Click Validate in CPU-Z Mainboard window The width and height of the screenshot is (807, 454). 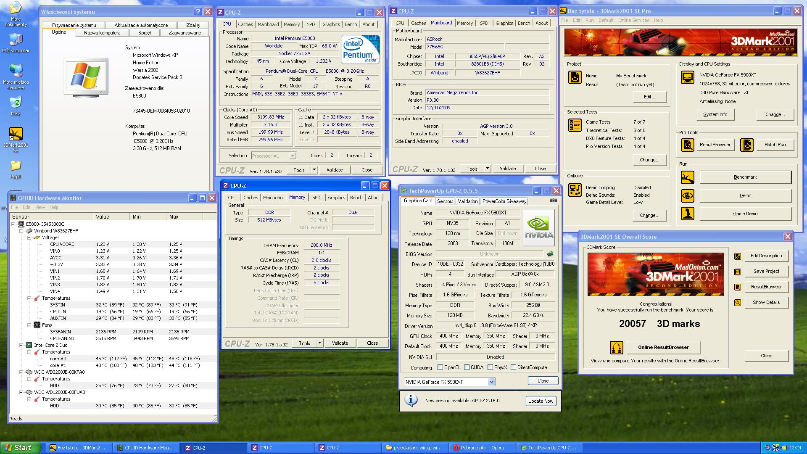click(508, 169)
